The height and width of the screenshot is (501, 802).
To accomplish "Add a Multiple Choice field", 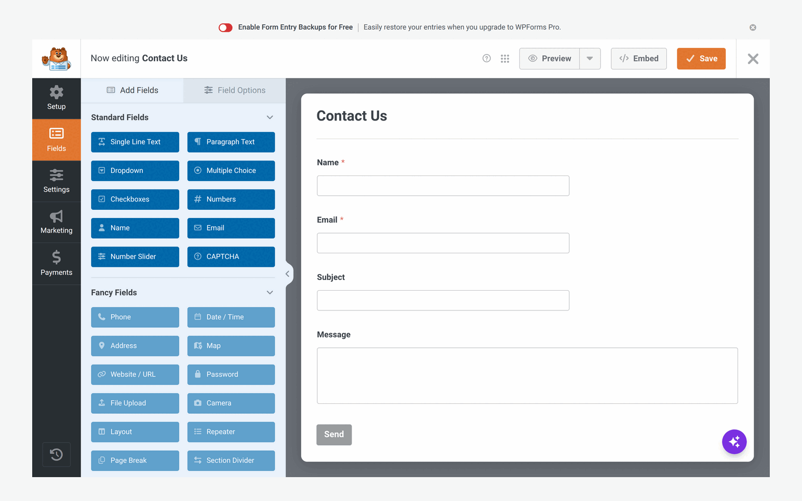I will (x=231, y=171).
